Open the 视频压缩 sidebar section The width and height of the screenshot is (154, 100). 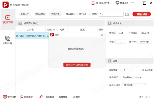8,20
